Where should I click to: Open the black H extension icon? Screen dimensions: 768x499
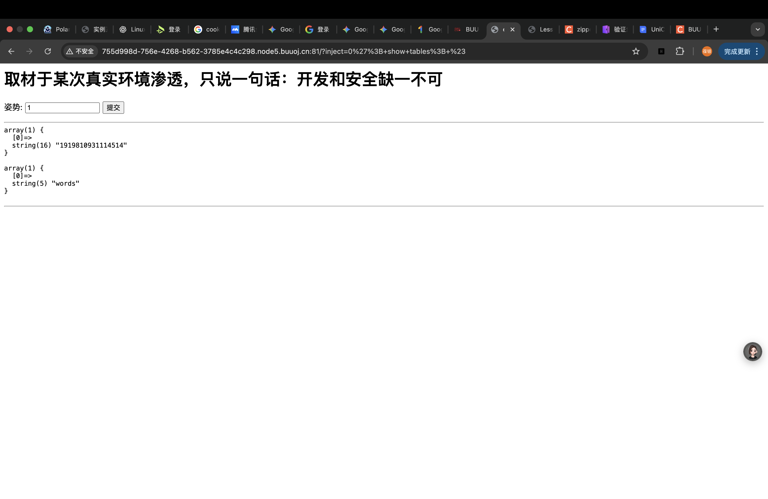(661, 51)
